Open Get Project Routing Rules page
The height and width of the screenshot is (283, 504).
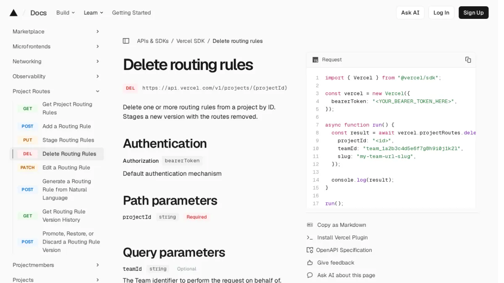[x=58, y=109]
